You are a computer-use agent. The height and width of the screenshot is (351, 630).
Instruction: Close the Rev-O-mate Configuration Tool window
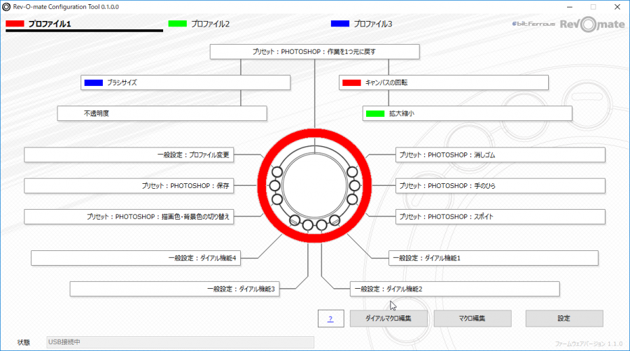(x=617, y=7)
